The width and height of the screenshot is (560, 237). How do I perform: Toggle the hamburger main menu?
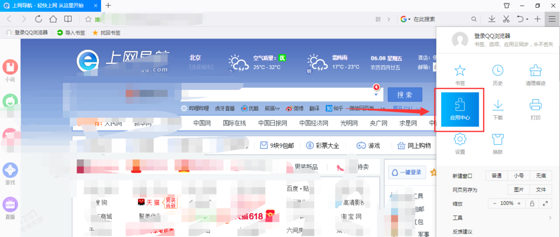pyautogui.click(x=553, y=19)
